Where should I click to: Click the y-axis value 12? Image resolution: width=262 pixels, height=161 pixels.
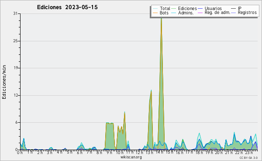(15, 95)
